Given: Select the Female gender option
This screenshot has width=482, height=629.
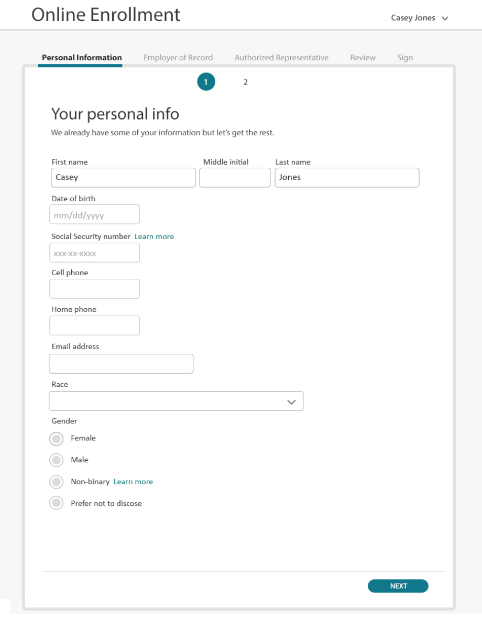Looking at the screenshot, I should (57, 439).
